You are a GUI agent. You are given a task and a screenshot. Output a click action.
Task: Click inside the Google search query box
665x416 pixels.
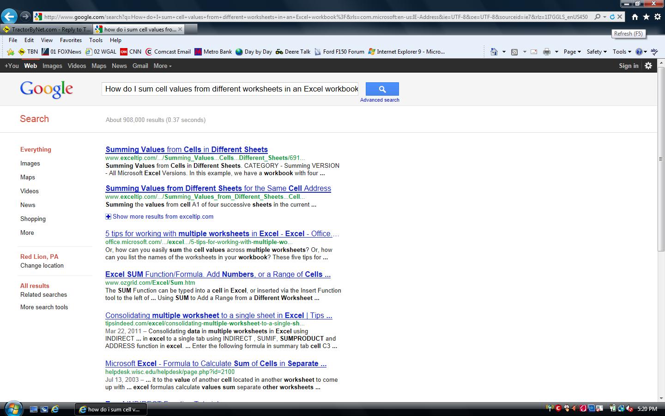point(230,89)
